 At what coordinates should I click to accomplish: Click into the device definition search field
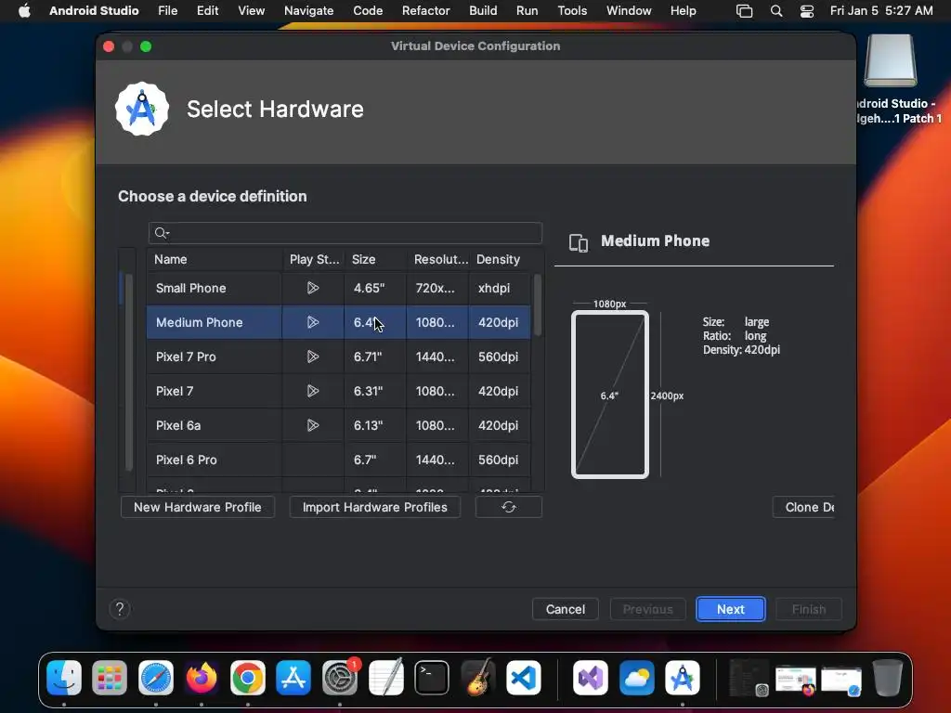point(345,233)
